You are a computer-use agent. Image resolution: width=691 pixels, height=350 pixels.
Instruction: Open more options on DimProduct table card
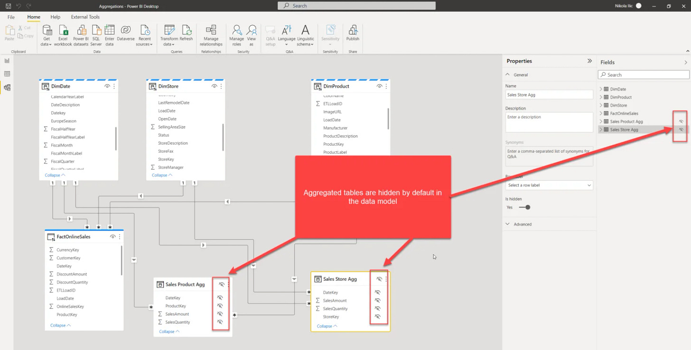pos(386,86)
